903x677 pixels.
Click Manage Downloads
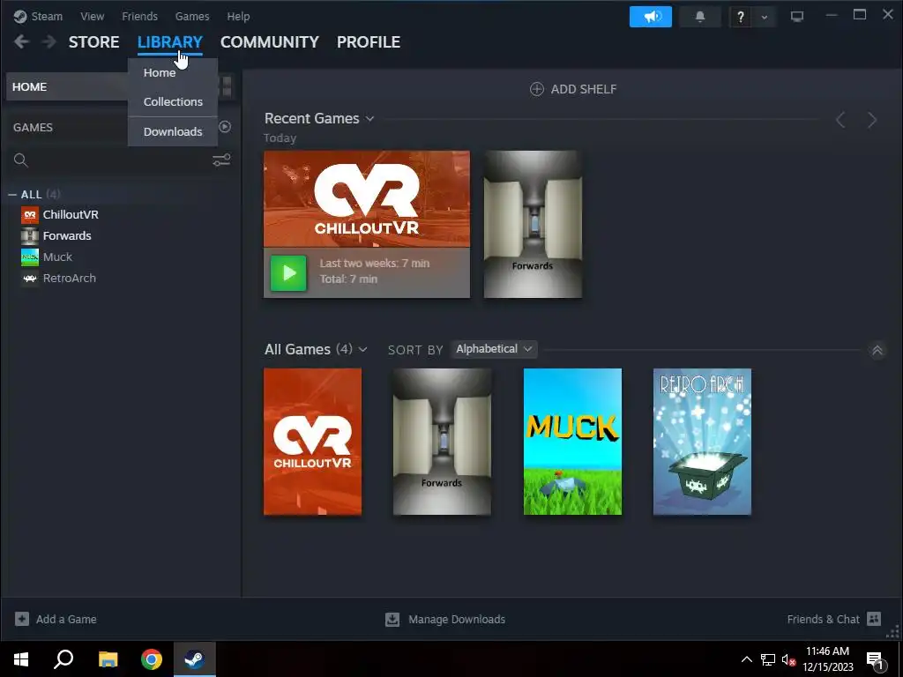pyautogui.click(x=445, y=620)
